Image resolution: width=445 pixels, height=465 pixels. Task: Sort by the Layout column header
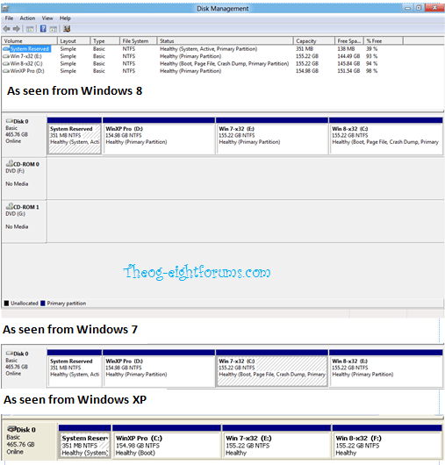(x=74, y=41)
